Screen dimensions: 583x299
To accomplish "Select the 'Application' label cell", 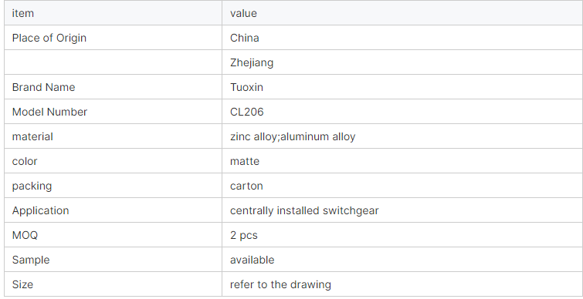I will click(113, 210).
